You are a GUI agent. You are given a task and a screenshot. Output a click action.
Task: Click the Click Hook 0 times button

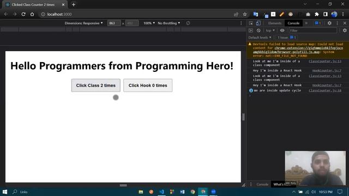click(148, 85)
